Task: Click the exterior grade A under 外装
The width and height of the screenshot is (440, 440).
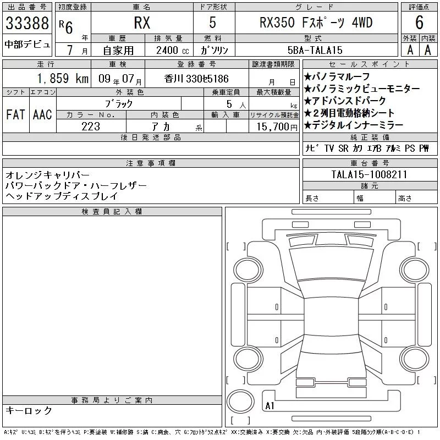Action: 410,50
